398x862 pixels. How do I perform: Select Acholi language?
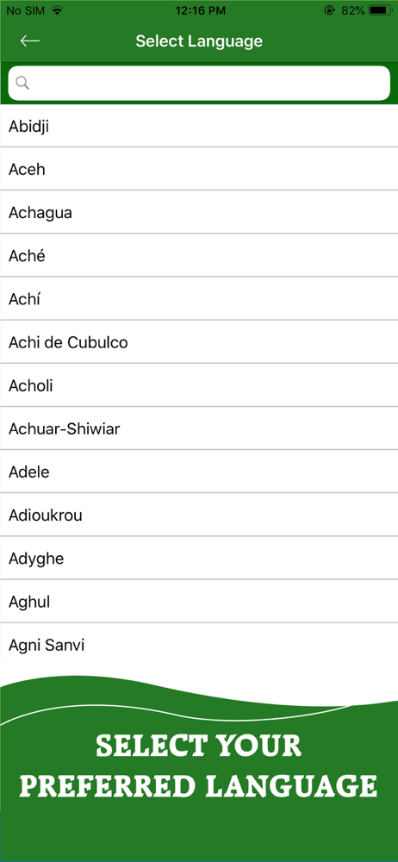199,385
